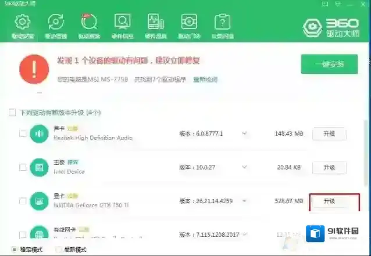Switch to 最新模式 radio option

click(59, 249)
